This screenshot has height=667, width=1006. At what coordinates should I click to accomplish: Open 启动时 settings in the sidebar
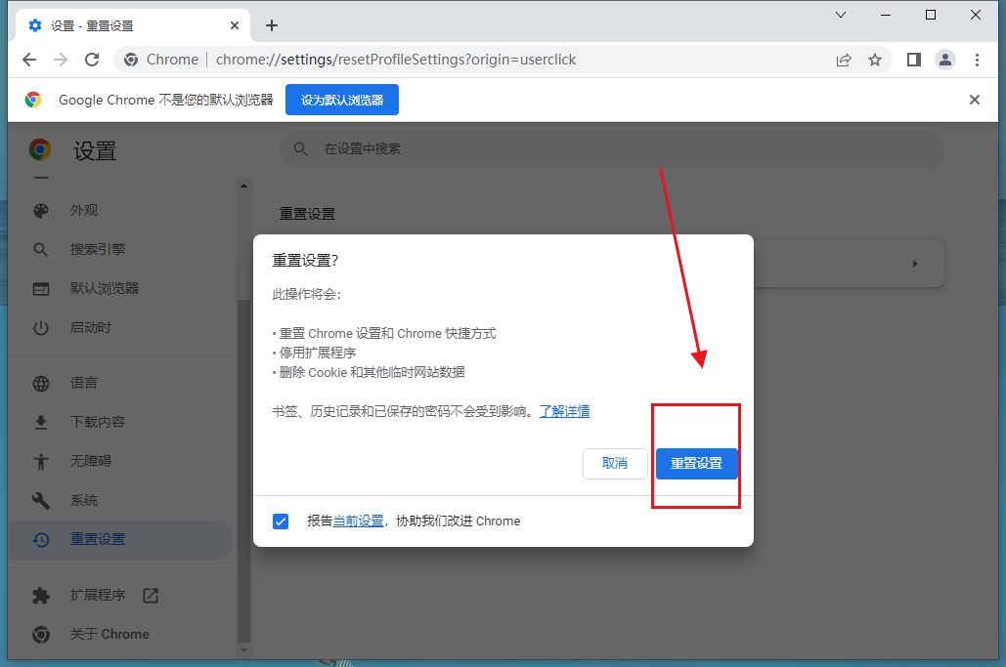(120, 327)
